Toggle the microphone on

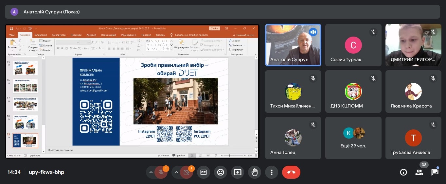click(161, 172)
